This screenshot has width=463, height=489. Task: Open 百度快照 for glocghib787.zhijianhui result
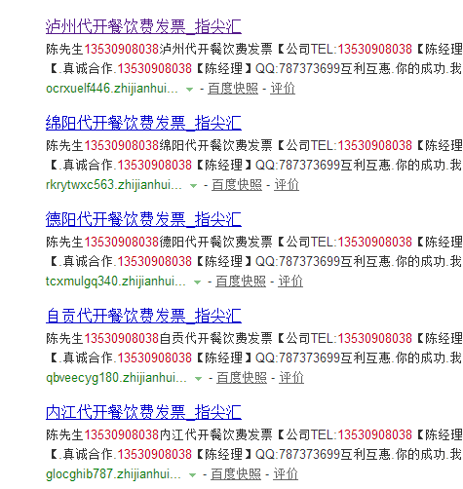236,474
